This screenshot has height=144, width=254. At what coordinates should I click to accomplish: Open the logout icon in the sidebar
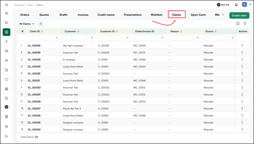6,136
